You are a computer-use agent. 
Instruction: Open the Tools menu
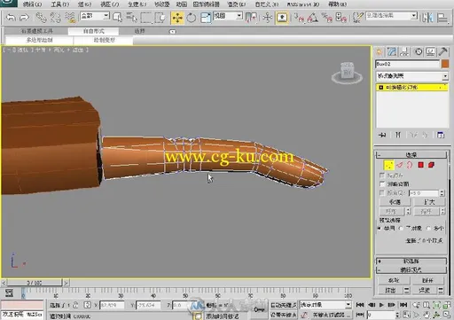(x=60, y=4)
